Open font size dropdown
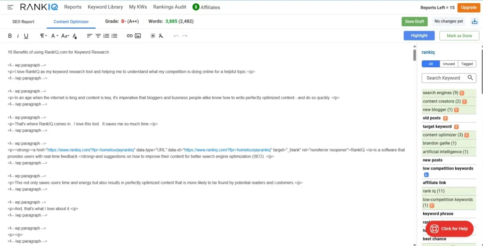Image resolution: width=483 pixels, height=246 pixels. coord(65,36)
